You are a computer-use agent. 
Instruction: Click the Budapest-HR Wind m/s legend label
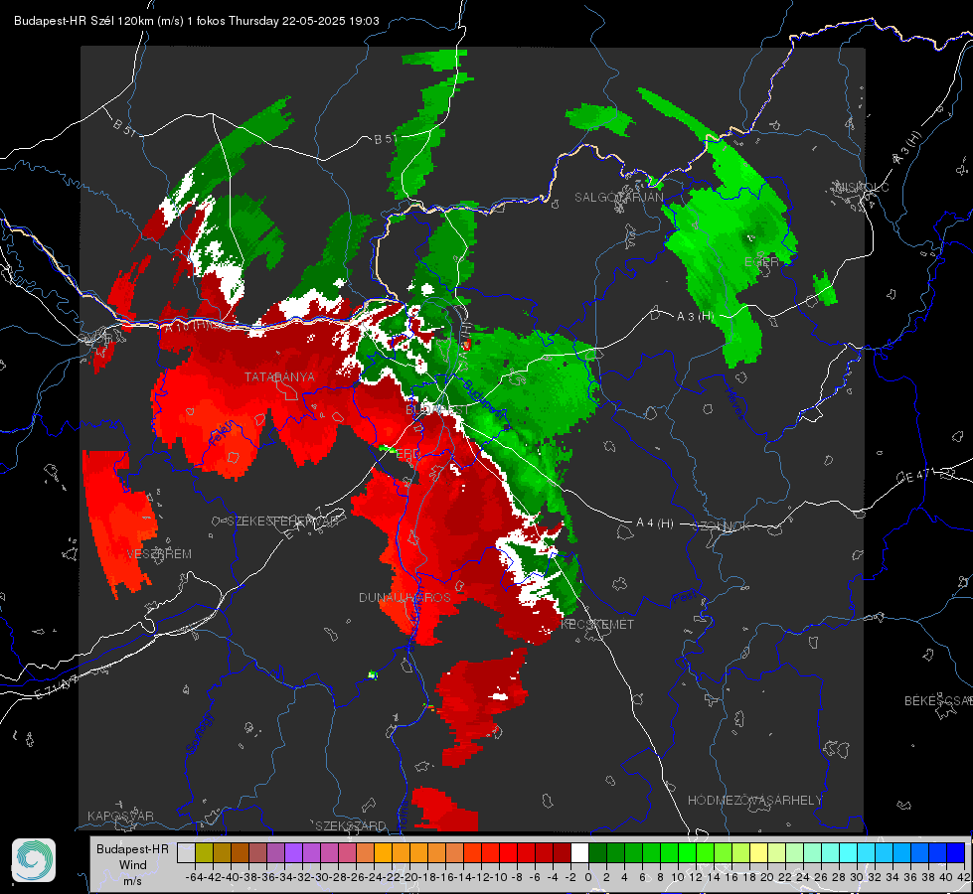tap(132, 864)
